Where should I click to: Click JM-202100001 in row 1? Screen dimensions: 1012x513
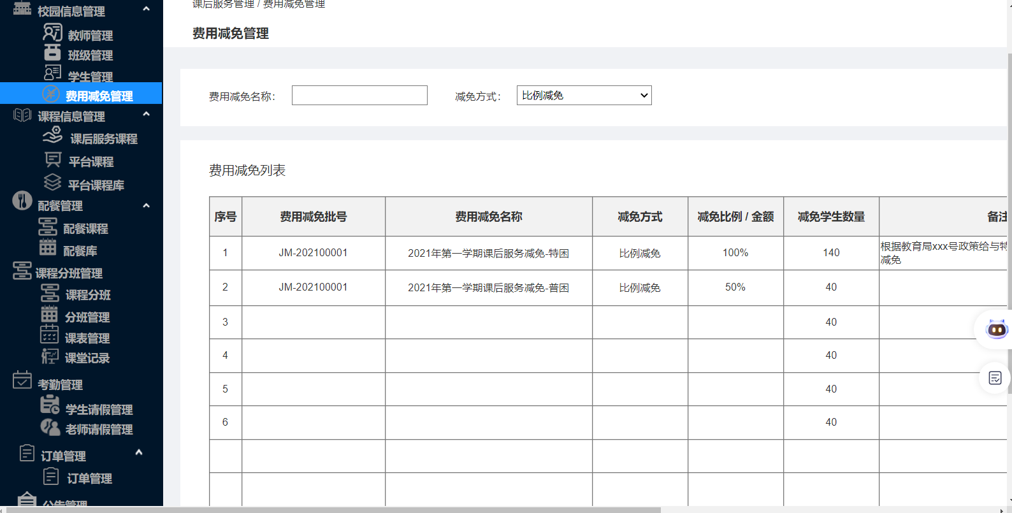(313, 253)
